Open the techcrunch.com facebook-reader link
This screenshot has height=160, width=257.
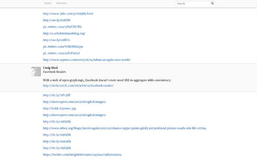point(78,86)
